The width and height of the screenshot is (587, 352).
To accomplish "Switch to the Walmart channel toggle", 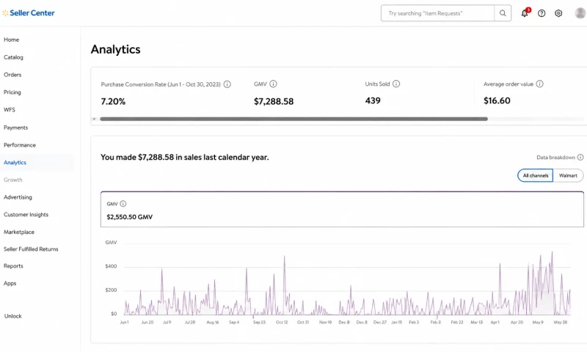I will tap(568, 175).
